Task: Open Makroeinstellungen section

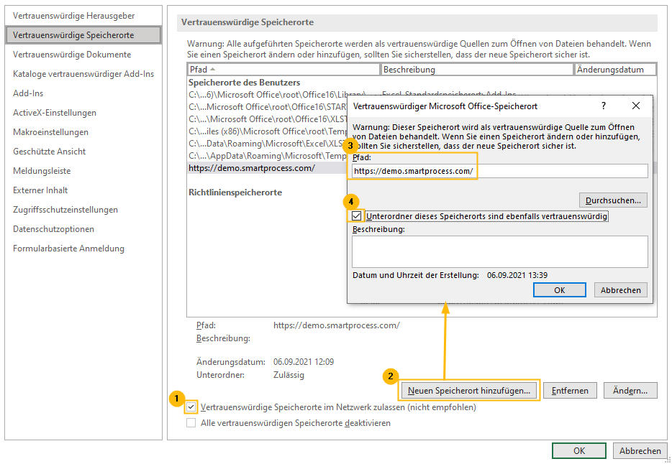Action: point(50,132)
